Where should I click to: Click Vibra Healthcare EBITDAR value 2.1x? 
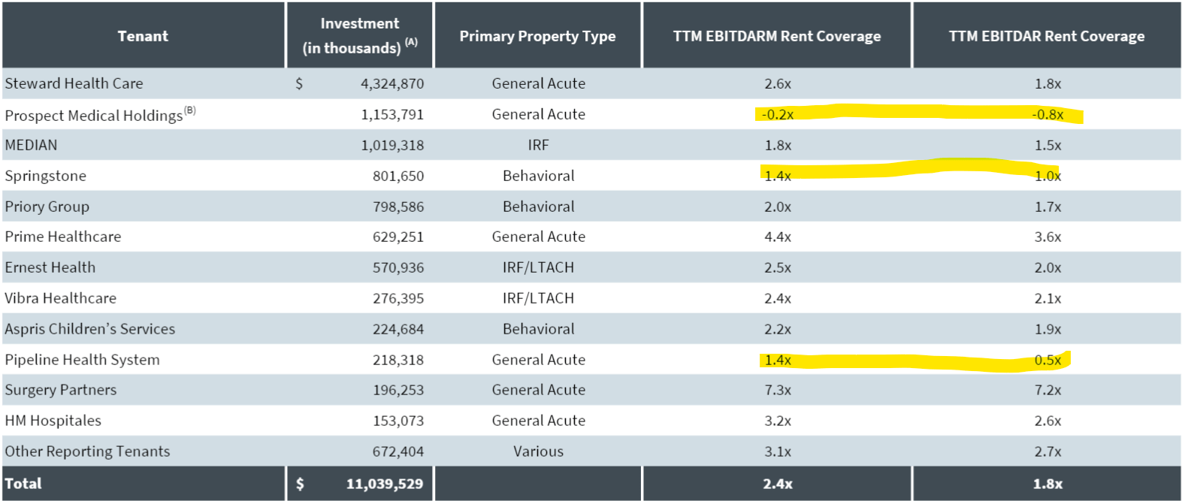pyautogui.click(x=1047, y=298)
